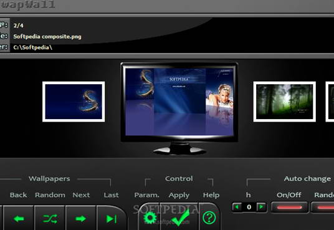The width and height of the screenshot is (334, 230).
Task: Select the misty forest wallpaper thumbnail
Action: coord(285,102)
